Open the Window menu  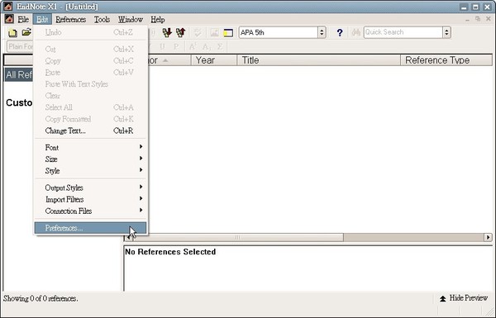(131, 19)
